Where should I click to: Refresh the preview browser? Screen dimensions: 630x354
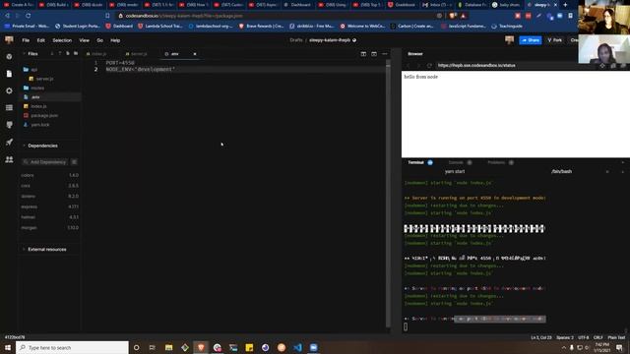[x=429, y=66]
